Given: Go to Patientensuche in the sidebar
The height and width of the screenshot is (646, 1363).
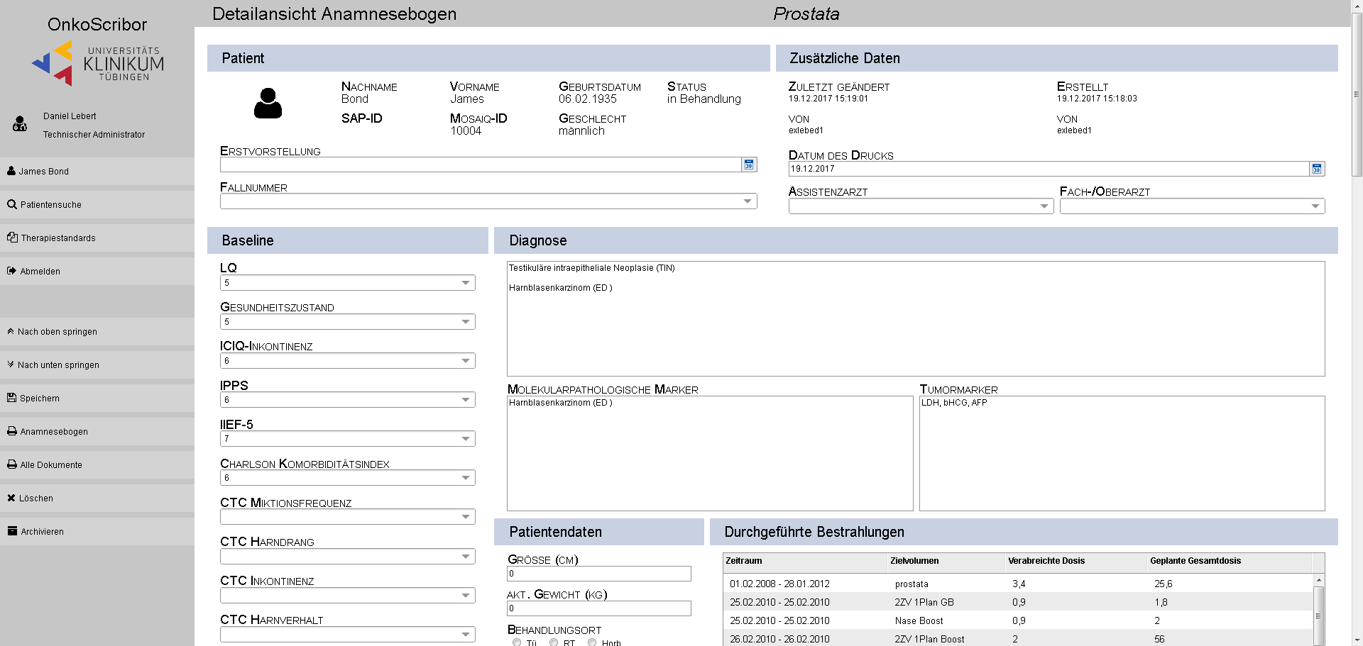Looking at the screenshot, I should [x=97, y=204].
